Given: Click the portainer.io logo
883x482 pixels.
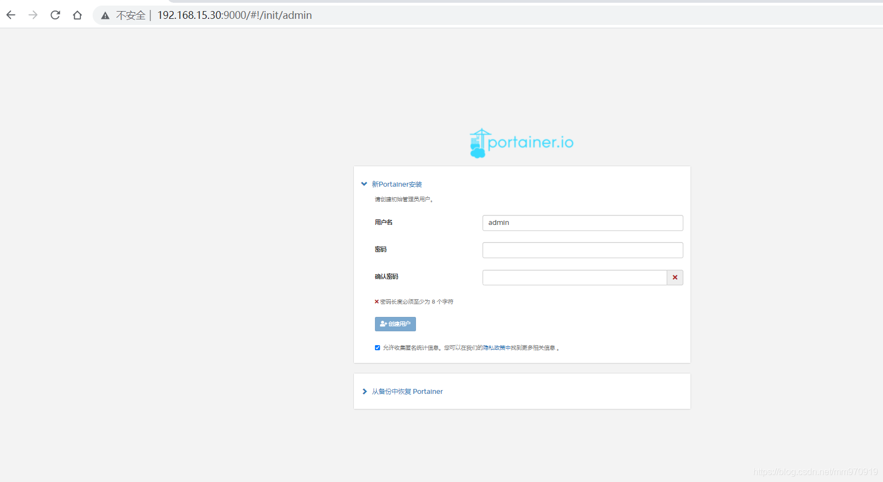Looking at the screenshot, I should tap(521, 143).
